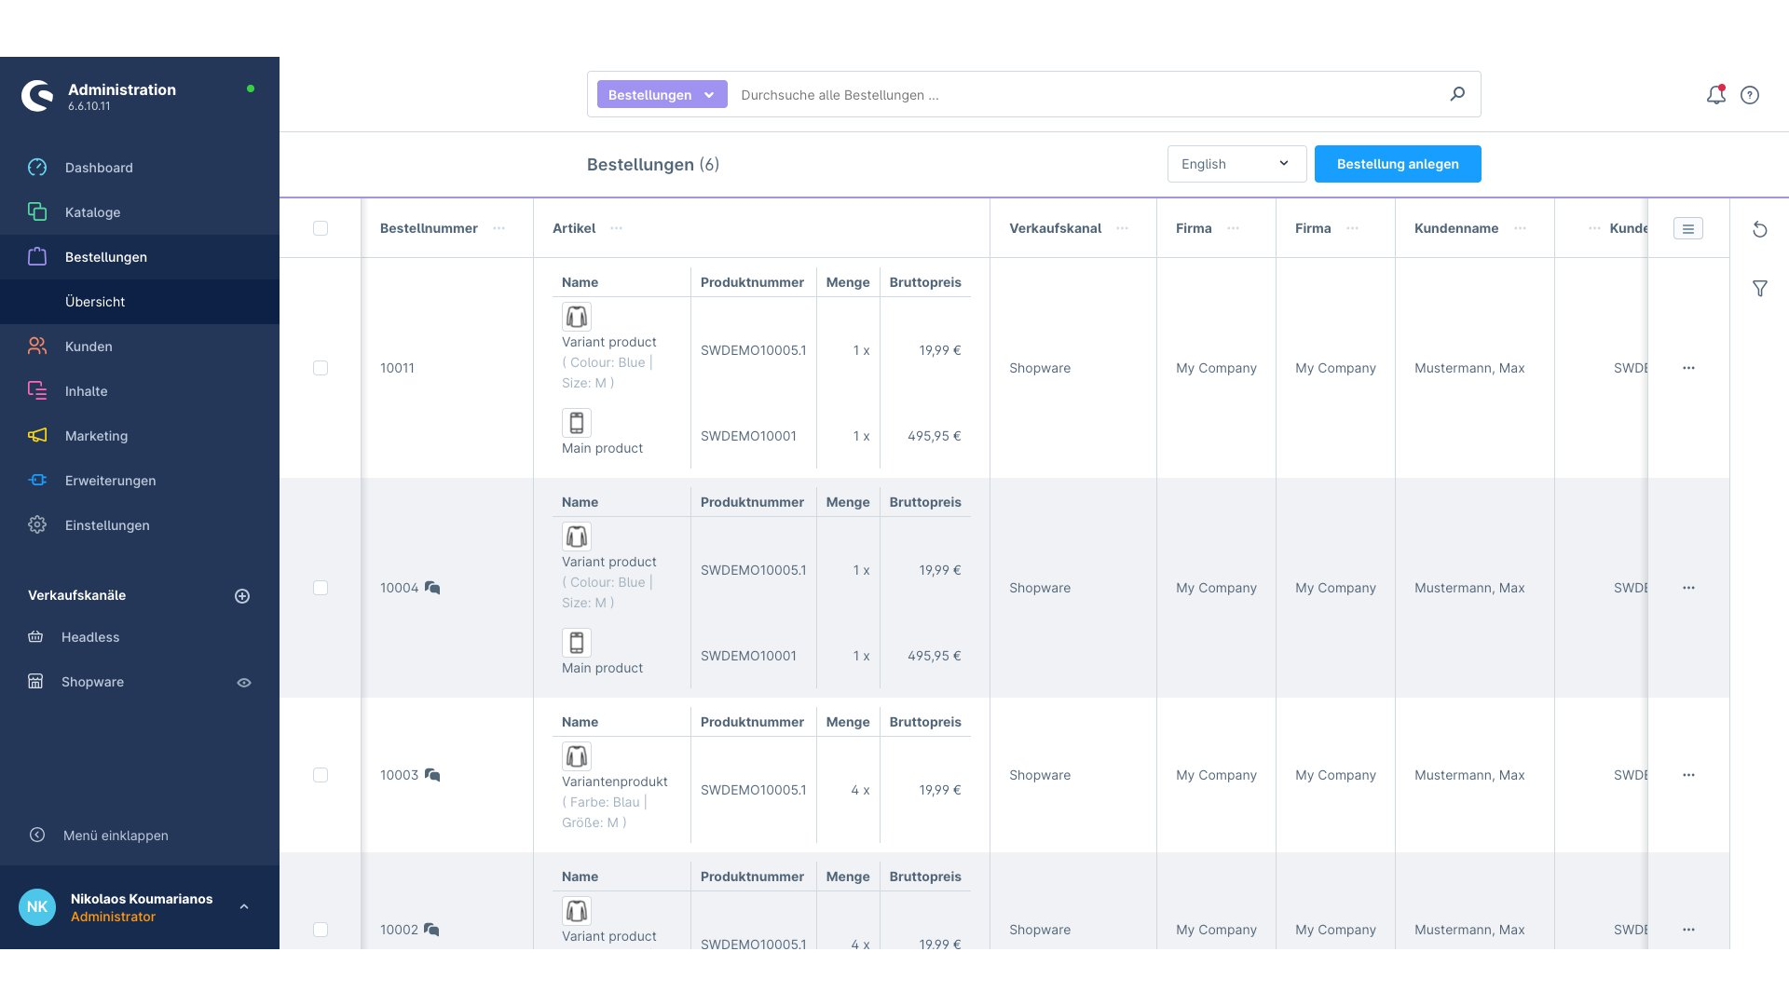Open the English language dropdown
Viewport: 1789px width, 1006px height.
(x=1236, y=163)
